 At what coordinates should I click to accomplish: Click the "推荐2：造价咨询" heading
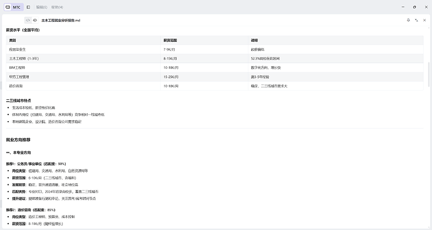[31, 210]
